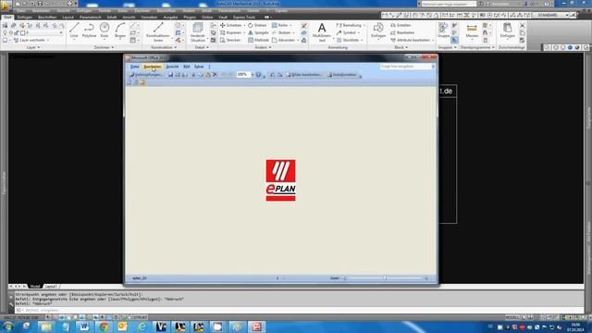Click the Zwischenablage Einfügen paste icon
The image size is (592, 333).
point(508,31)
